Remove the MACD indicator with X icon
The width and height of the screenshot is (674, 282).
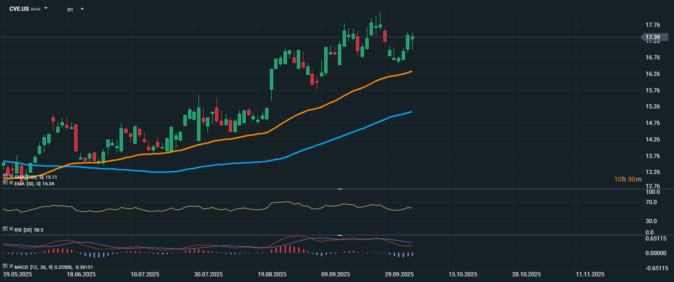pyautogui.click(x=11, y=266)
